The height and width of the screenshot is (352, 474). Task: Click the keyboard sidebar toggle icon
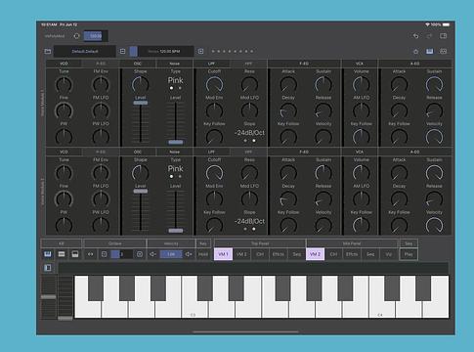48,268
